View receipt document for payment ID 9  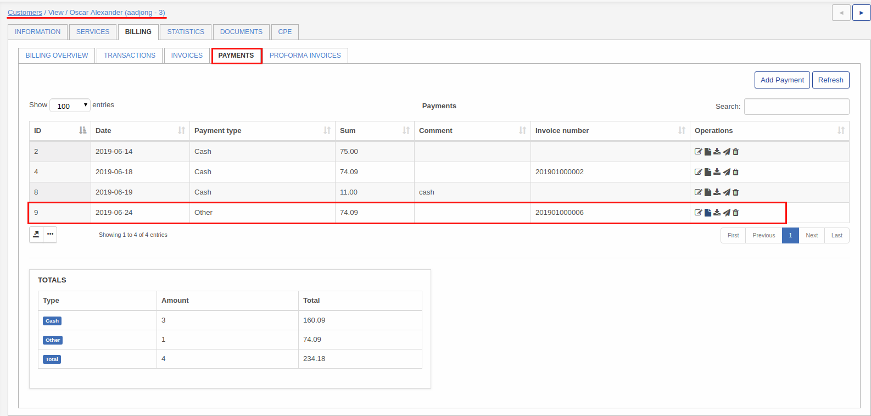(x=708, y=213)
